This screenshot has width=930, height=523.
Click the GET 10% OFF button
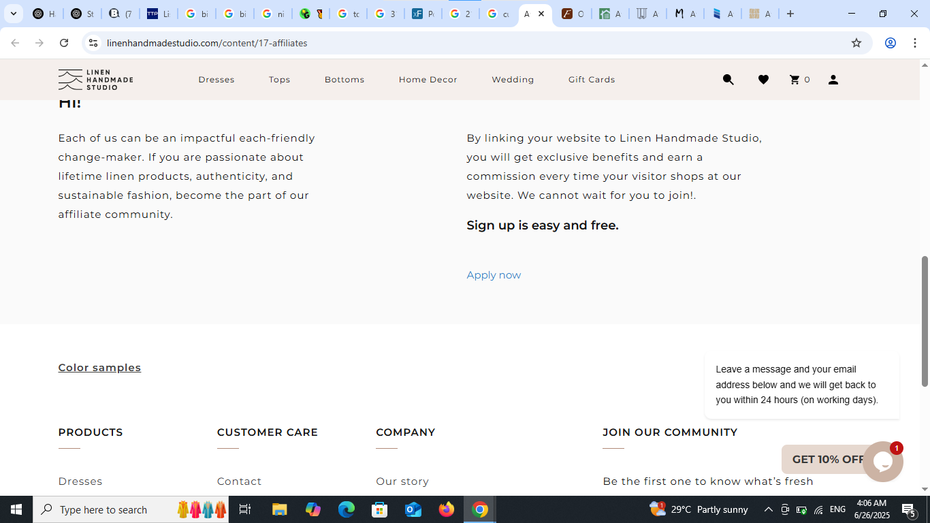point(824,460)
